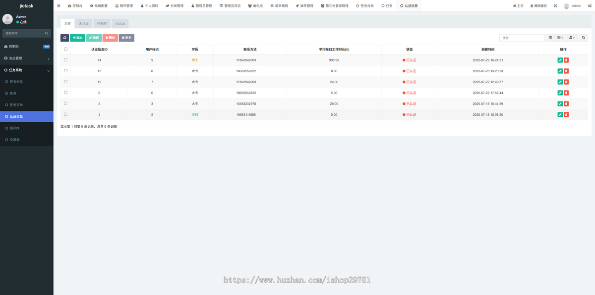Click the green 添加 button
Viewport: 595px width, 295px height.
tap(77, 38)
